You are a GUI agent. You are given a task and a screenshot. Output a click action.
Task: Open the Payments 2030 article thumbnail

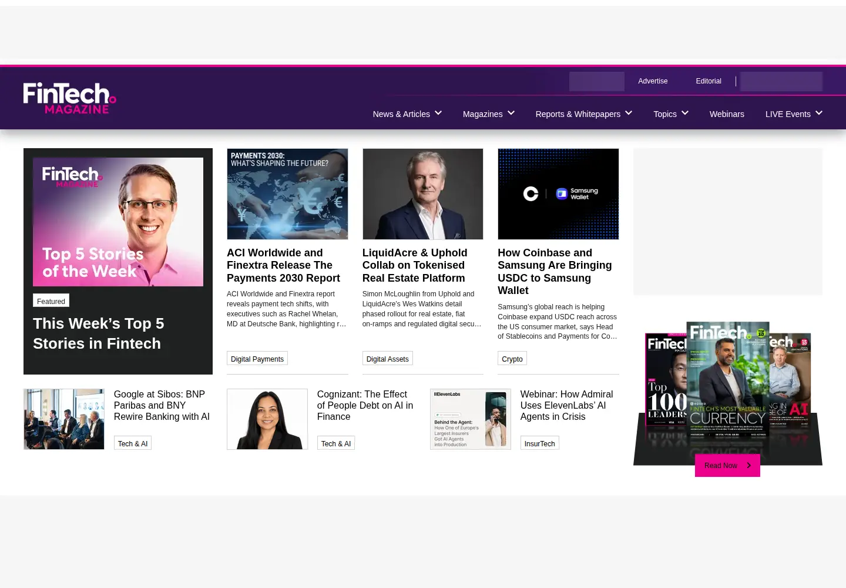point(287,194)
